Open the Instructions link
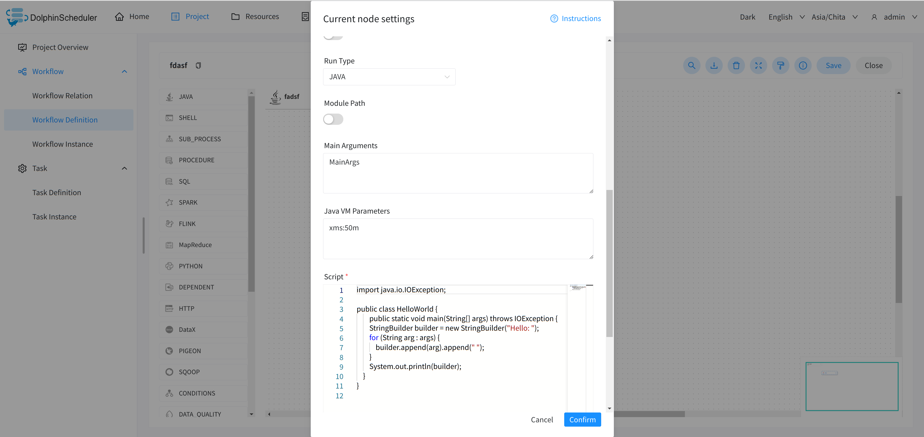924x437 pixels. point(575,19)
